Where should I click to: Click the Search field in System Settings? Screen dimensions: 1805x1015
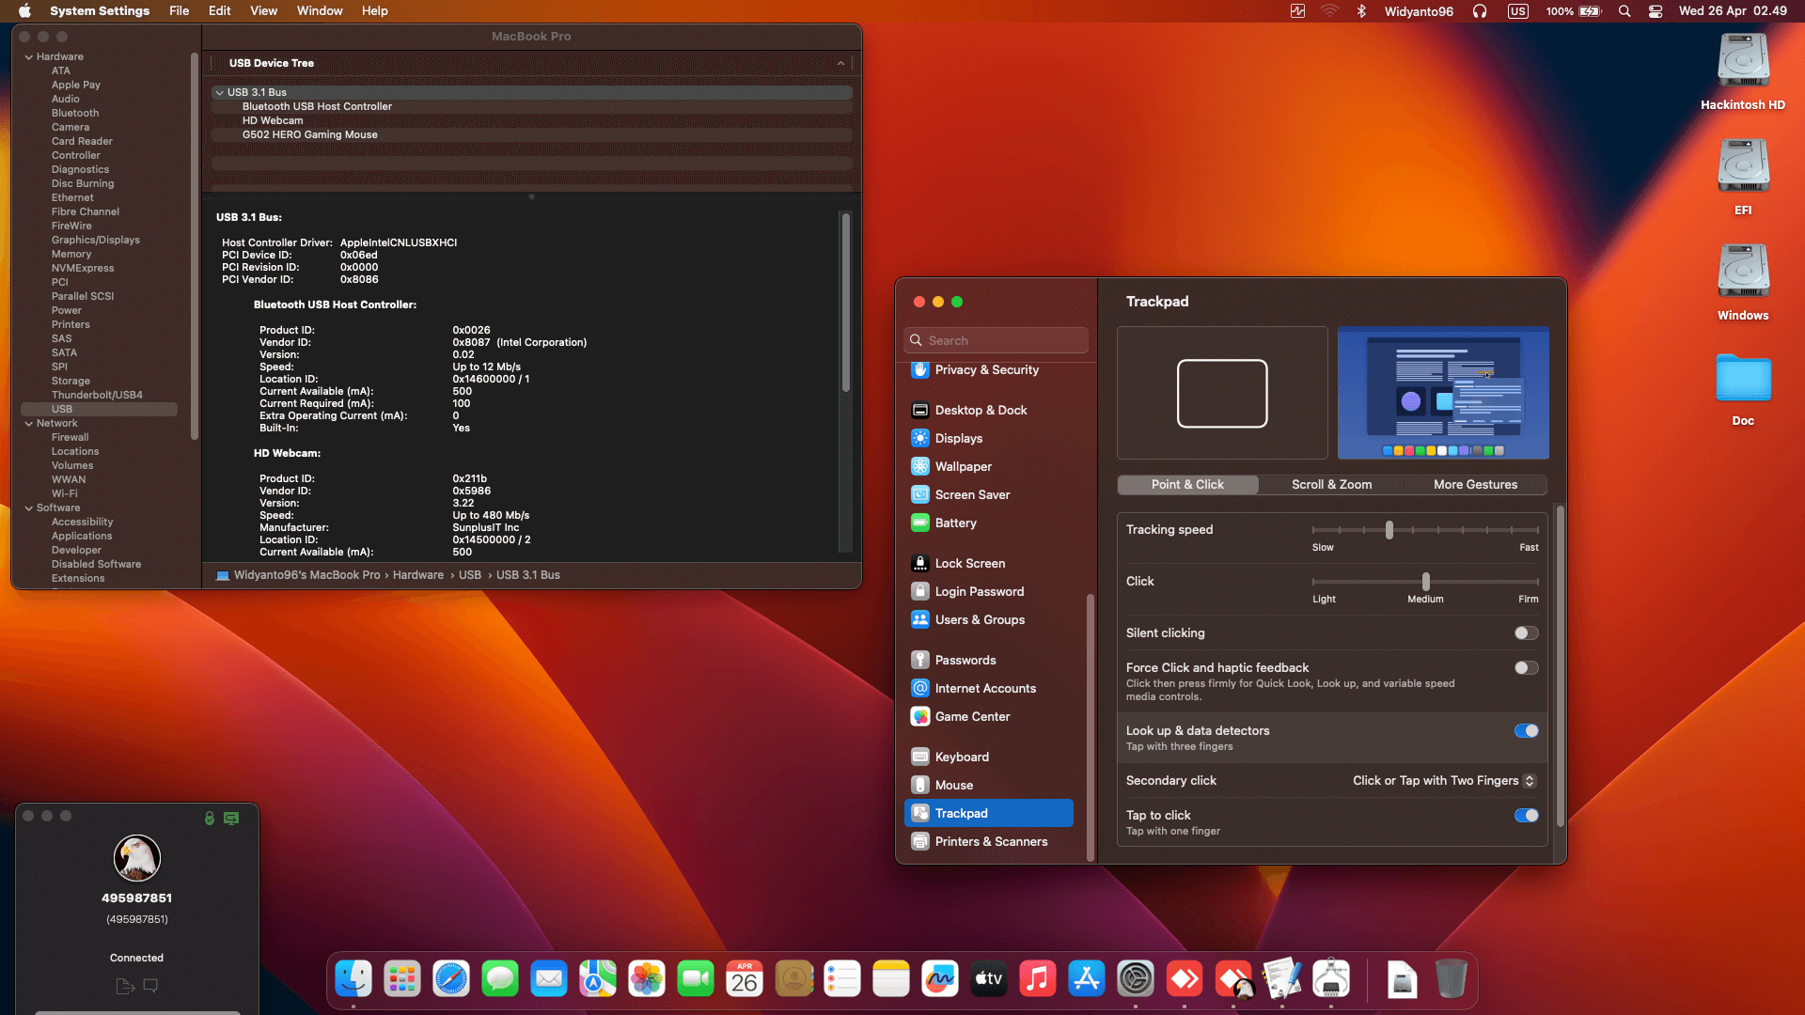click(x=996, y=341)
